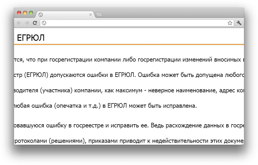The width and height of the screenshot is (258, 165).
Task: Click the ЕГРЮЛ heading
Action: [31, 38]
